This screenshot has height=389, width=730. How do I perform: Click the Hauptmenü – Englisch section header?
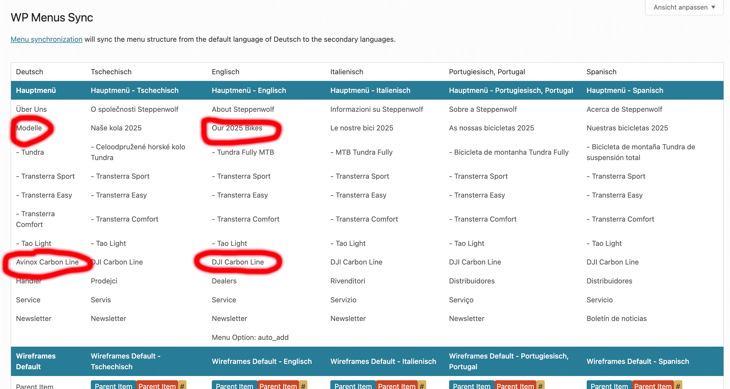249,90
